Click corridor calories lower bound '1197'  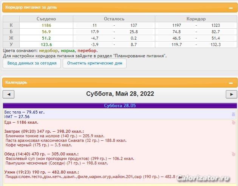click(177, 25)
